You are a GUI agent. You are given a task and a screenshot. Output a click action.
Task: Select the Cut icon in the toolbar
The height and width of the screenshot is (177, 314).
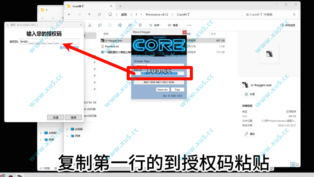pyautogui.click(x=90, y=25)
